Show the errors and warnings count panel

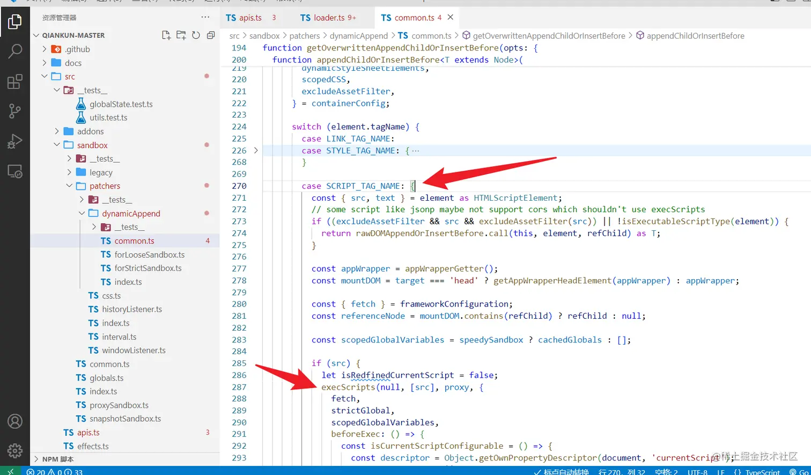(x=54, y=472)
